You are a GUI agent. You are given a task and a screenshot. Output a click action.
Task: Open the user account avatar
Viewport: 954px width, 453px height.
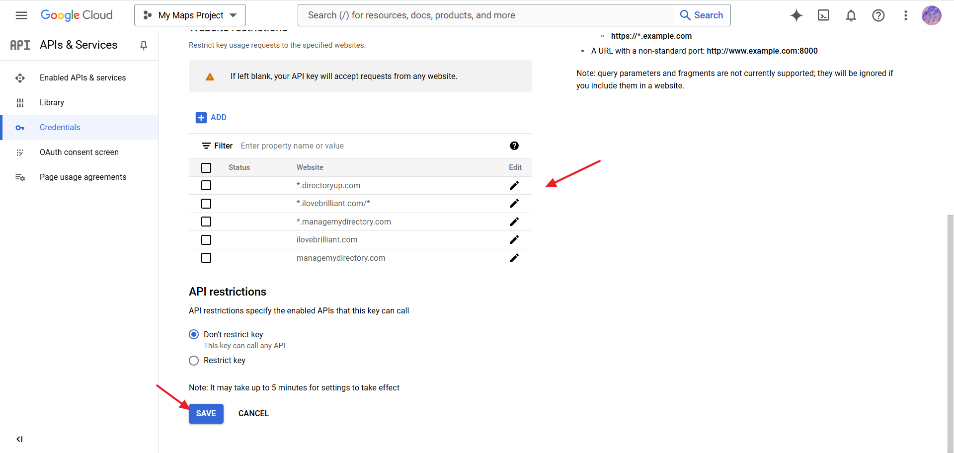pyautogui.click(x=932, y=15)
